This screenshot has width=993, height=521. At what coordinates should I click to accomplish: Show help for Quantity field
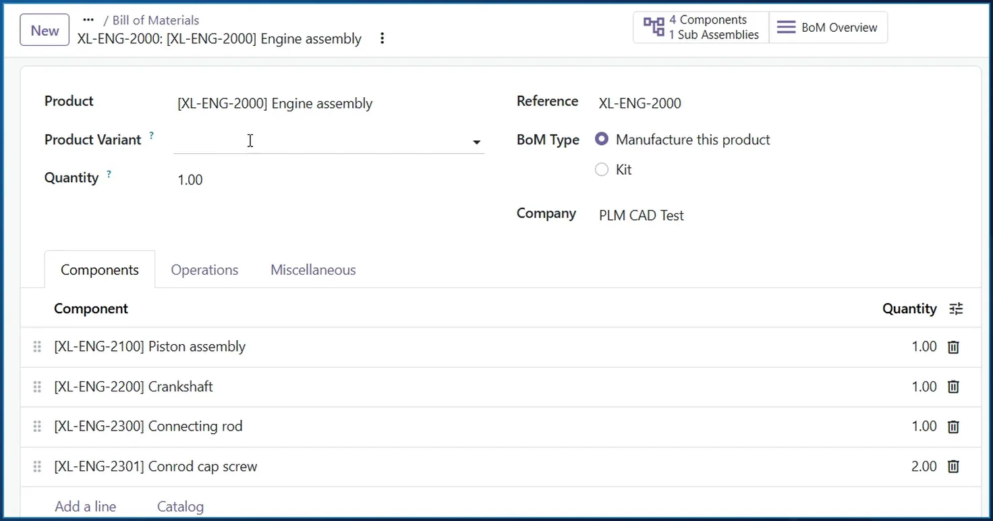point(109,174)
